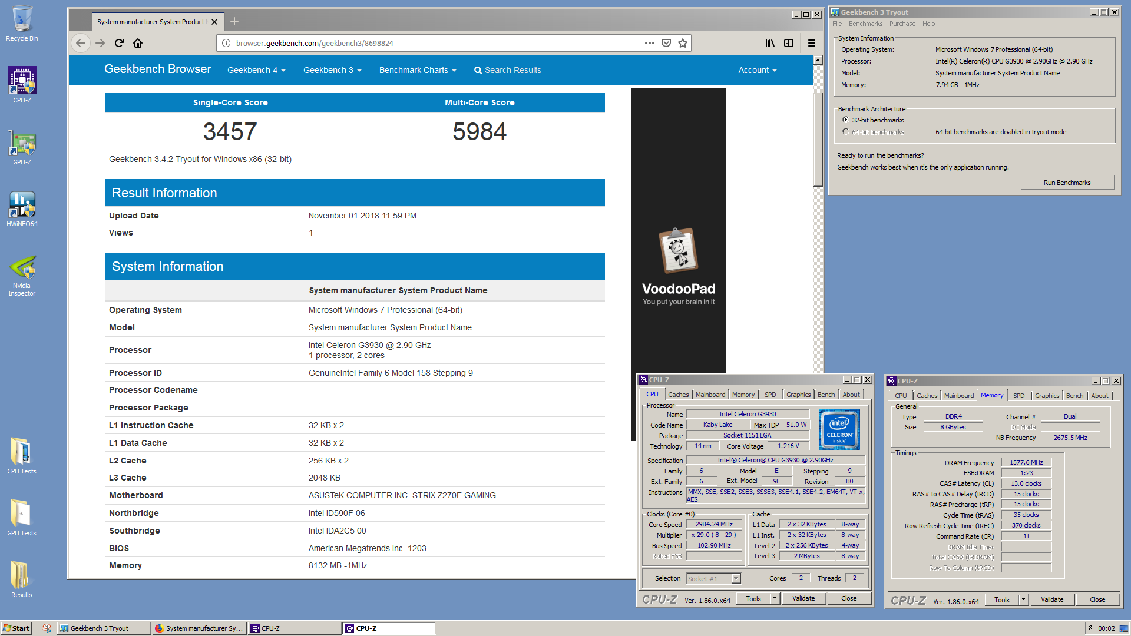This screenshot has width=1131, height=636.
Task: Open Tools dropdown arrow in right CPU-Z
Action: [1024, 599]
